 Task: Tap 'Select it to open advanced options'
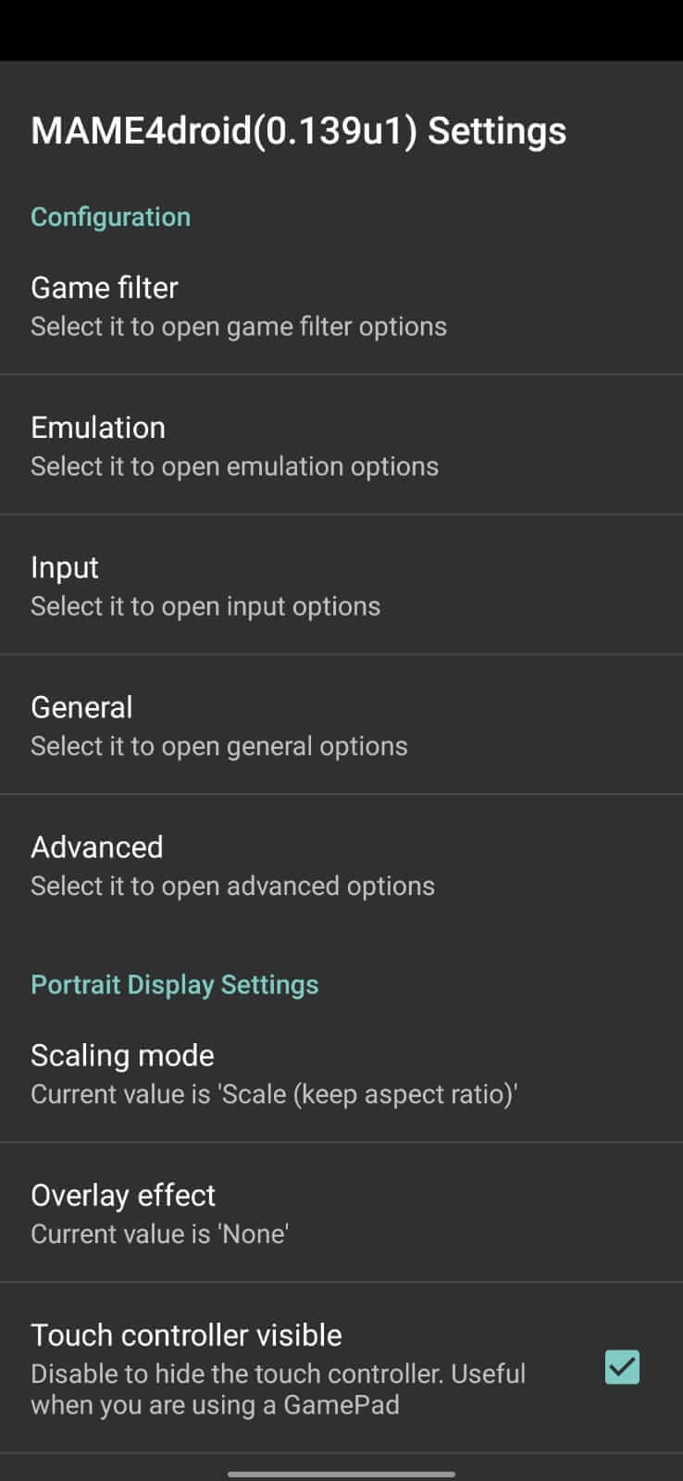pyautogui.click(x=232, y=886)
